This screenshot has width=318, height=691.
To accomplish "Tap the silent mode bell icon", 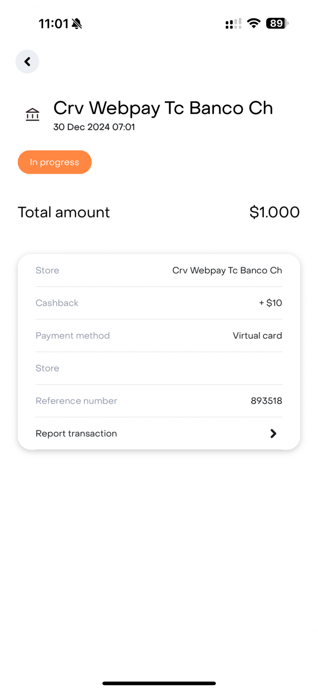I will click(77, 24).
